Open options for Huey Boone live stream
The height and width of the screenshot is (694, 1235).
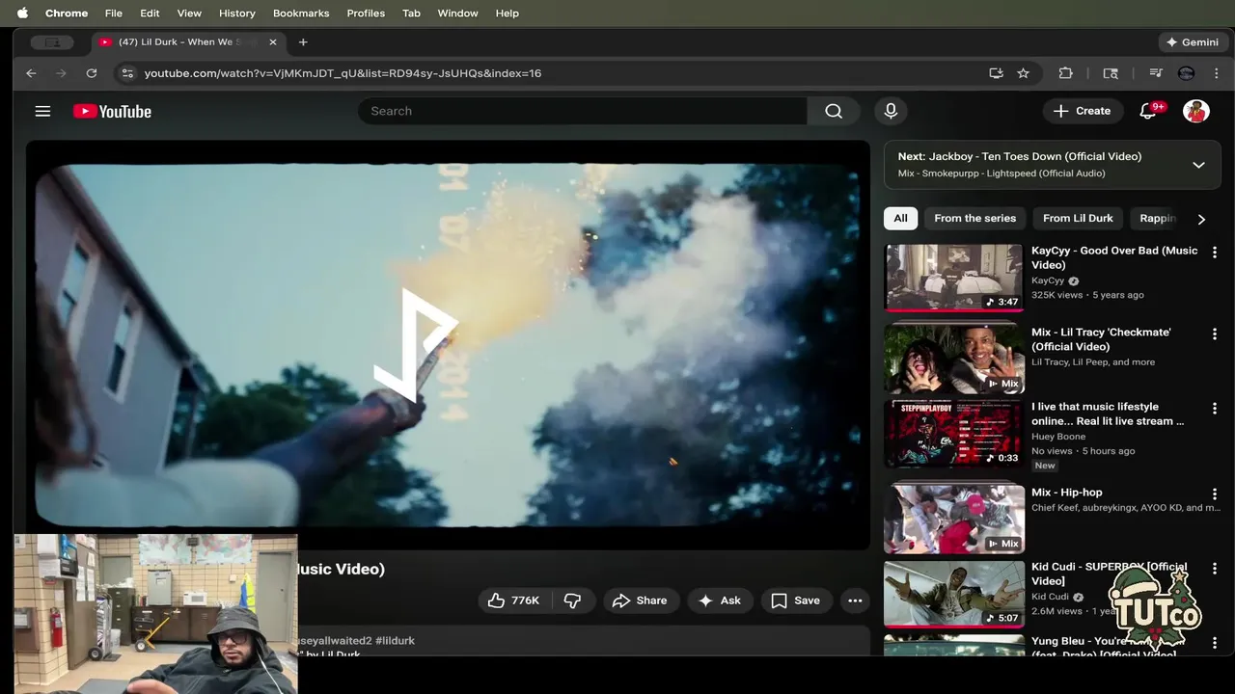pyautogui.click(x=1215, y=409)
